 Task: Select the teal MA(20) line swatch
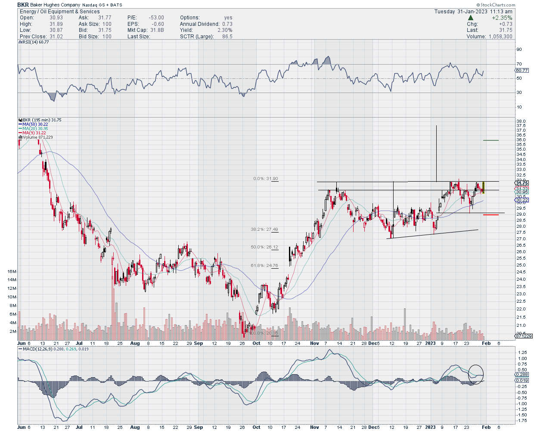pyautogui.click(x=20, y=129)
